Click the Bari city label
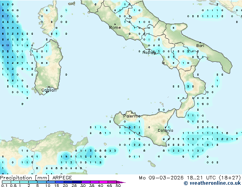The image size is (242, 187). pyautogui.click(x=200, y=46)
